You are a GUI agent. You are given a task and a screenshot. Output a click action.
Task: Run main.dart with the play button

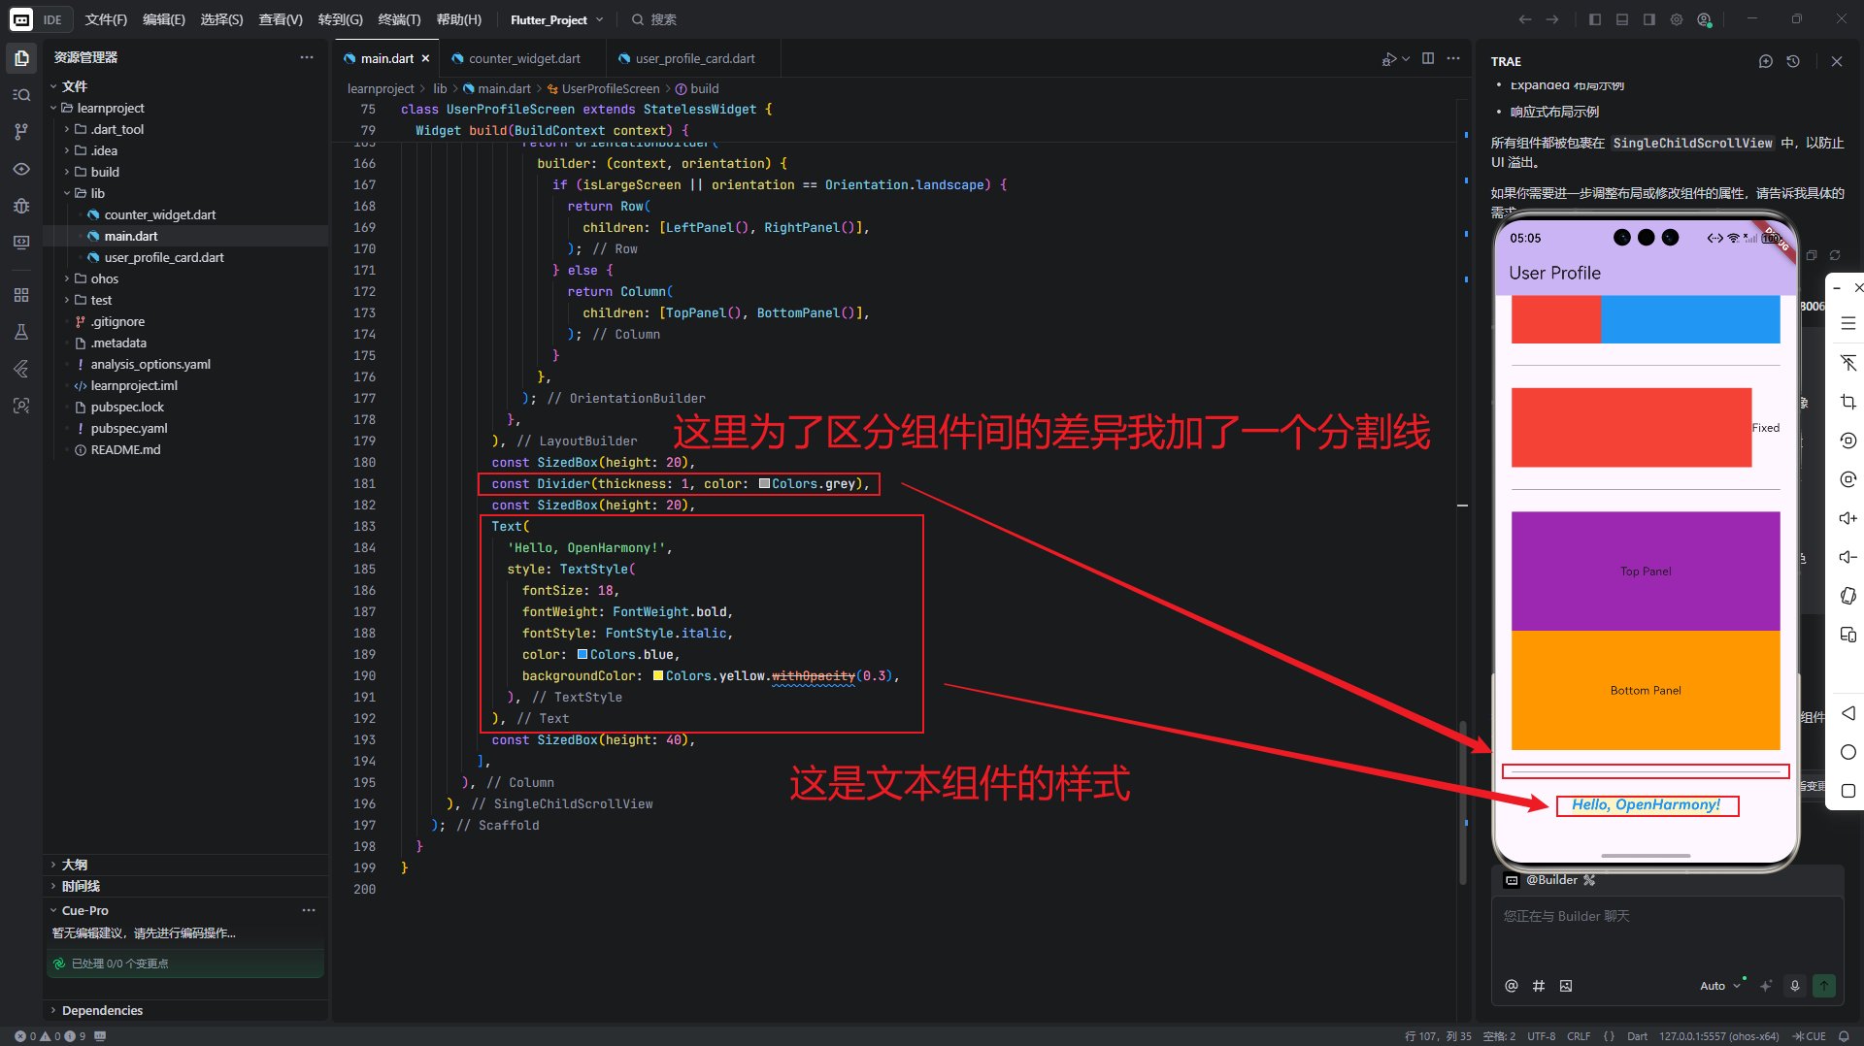point(1388,58)
